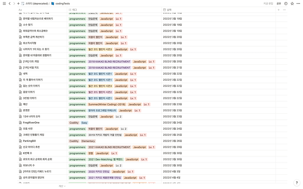
Task: Click 2021 카카오 채용연계형 인턴십 tag
Action: (x=105, y=178)
